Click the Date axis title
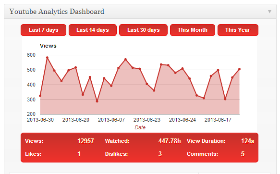 coord(140,127)
